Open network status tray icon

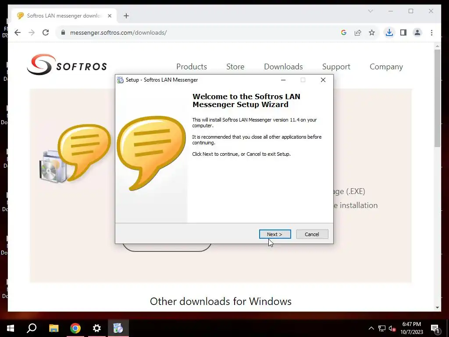(x=382, y=328)
